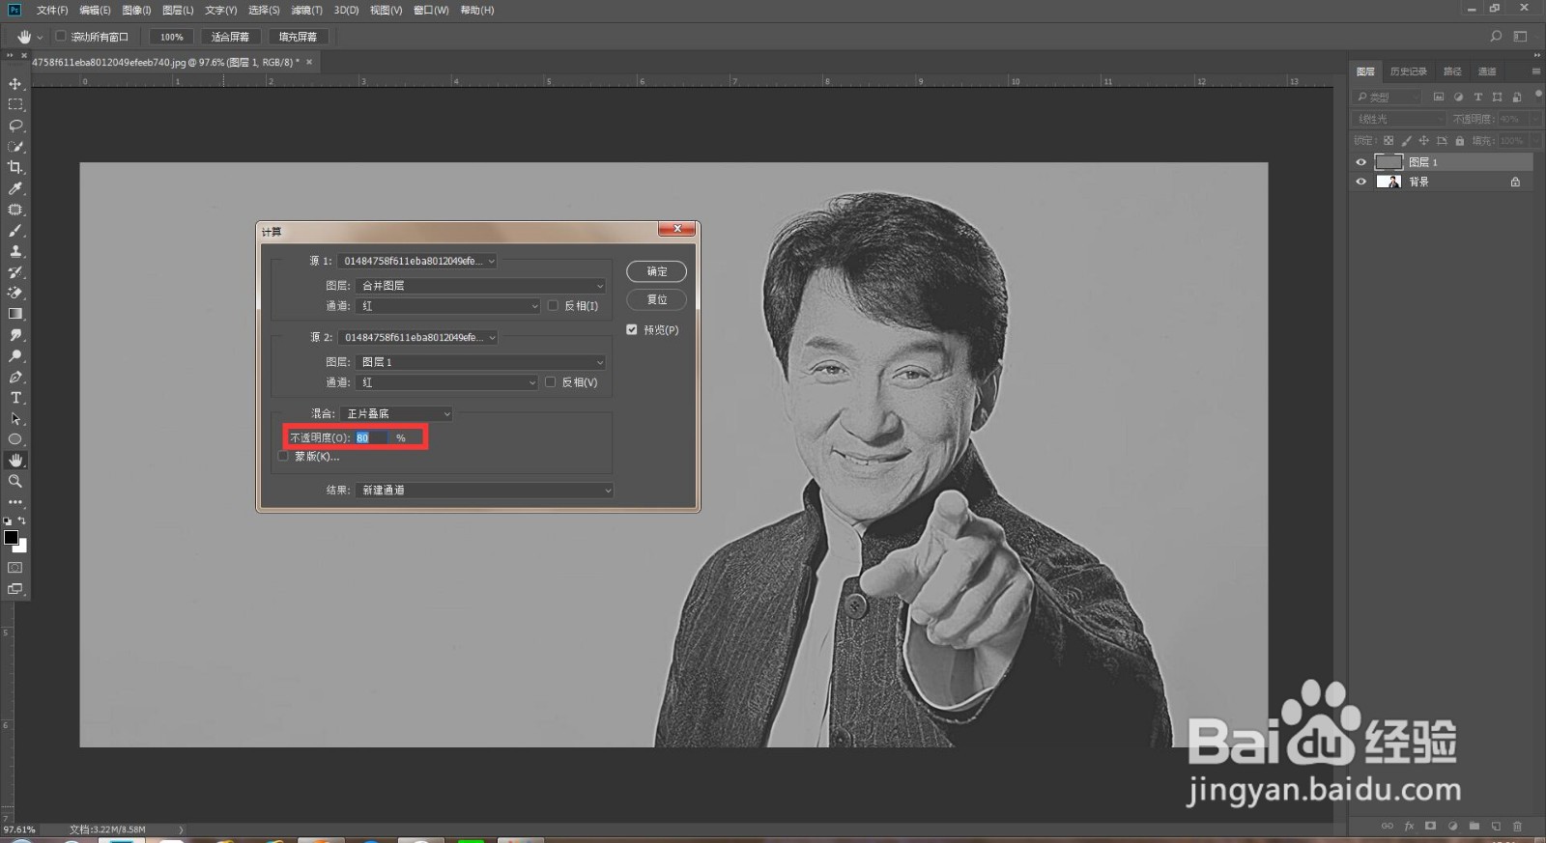Select the Lasso tool

click(x=15, y=126)
